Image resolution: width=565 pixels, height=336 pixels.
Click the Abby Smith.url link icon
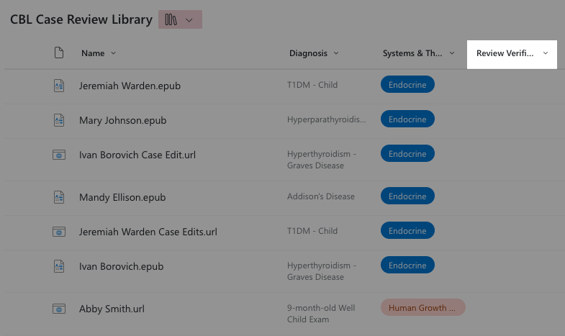(59, 309)
